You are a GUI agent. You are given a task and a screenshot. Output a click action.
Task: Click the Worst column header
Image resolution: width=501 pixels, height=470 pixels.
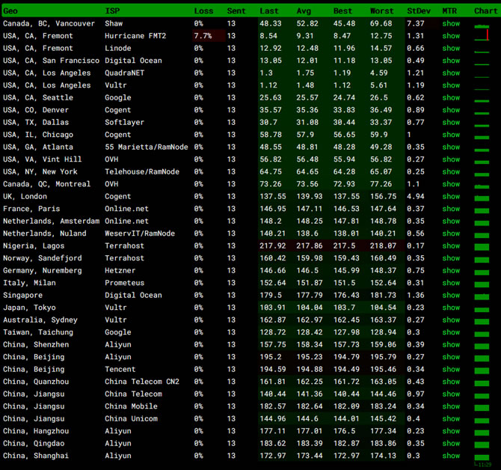tap(381, 11)
